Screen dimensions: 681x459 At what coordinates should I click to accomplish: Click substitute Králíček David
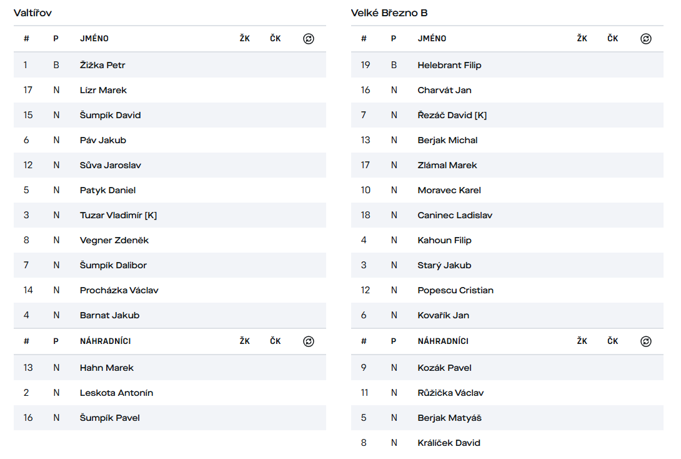coord(449,443)
